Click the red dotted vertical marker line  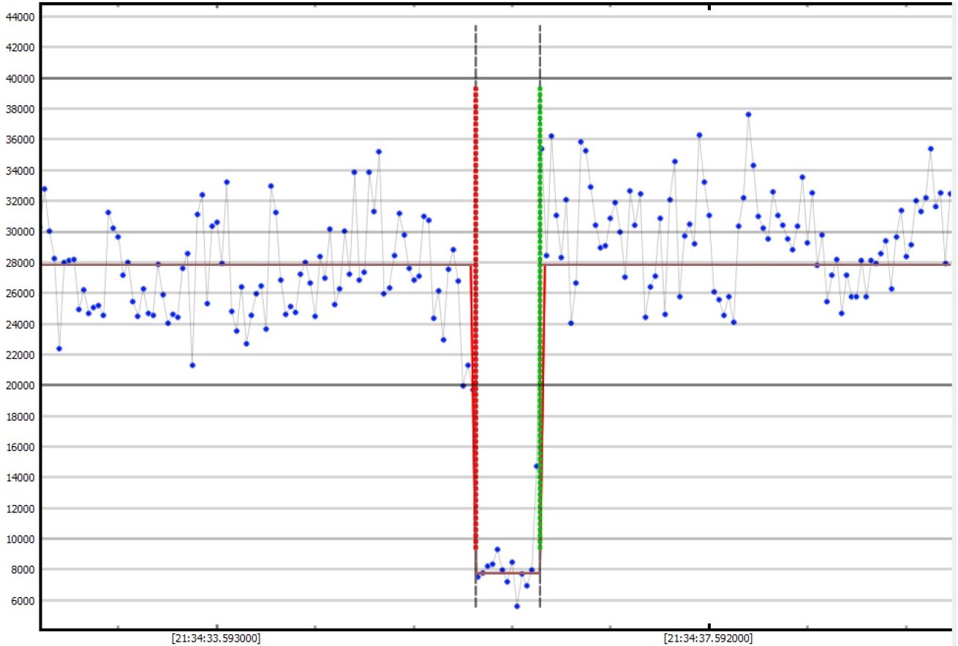pyautogui.click(x=475, y=219)
